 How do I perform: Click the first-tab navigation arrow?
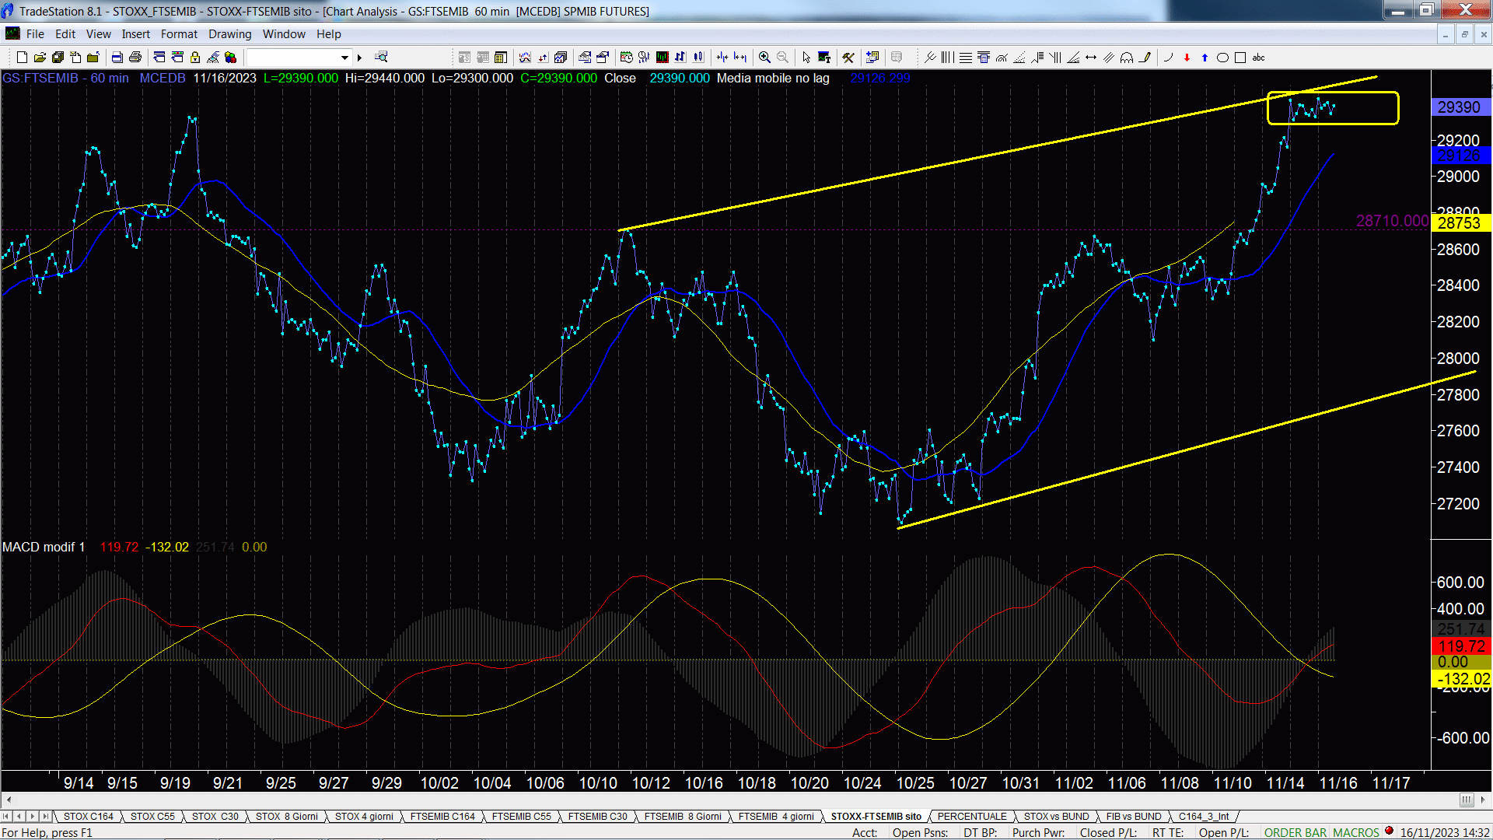click(6, 817)
